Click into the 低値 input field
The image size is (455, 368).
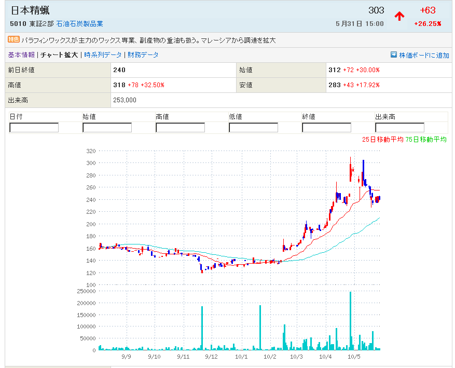253,128
